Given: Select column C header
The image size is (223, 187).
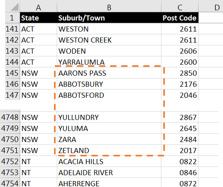Looking at the screenshot, I should coord(180,7).
